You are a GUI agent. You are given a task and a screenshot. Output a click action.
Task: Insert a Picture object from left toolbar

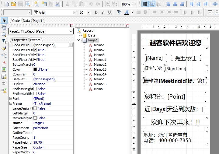click(4, 69)
